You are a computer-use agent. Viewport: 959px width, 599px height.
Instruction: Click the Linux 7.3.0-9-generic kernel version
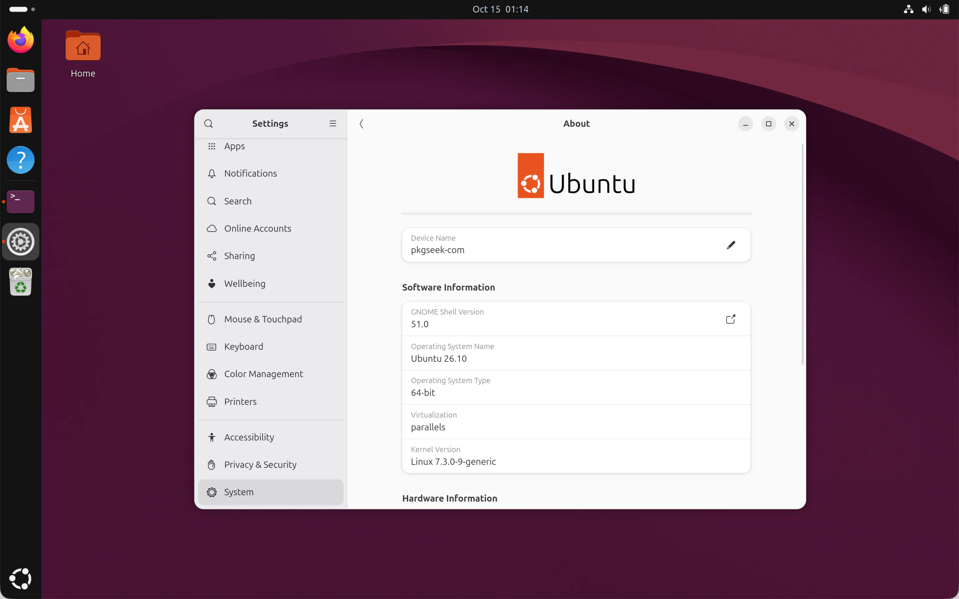[453, 461]
